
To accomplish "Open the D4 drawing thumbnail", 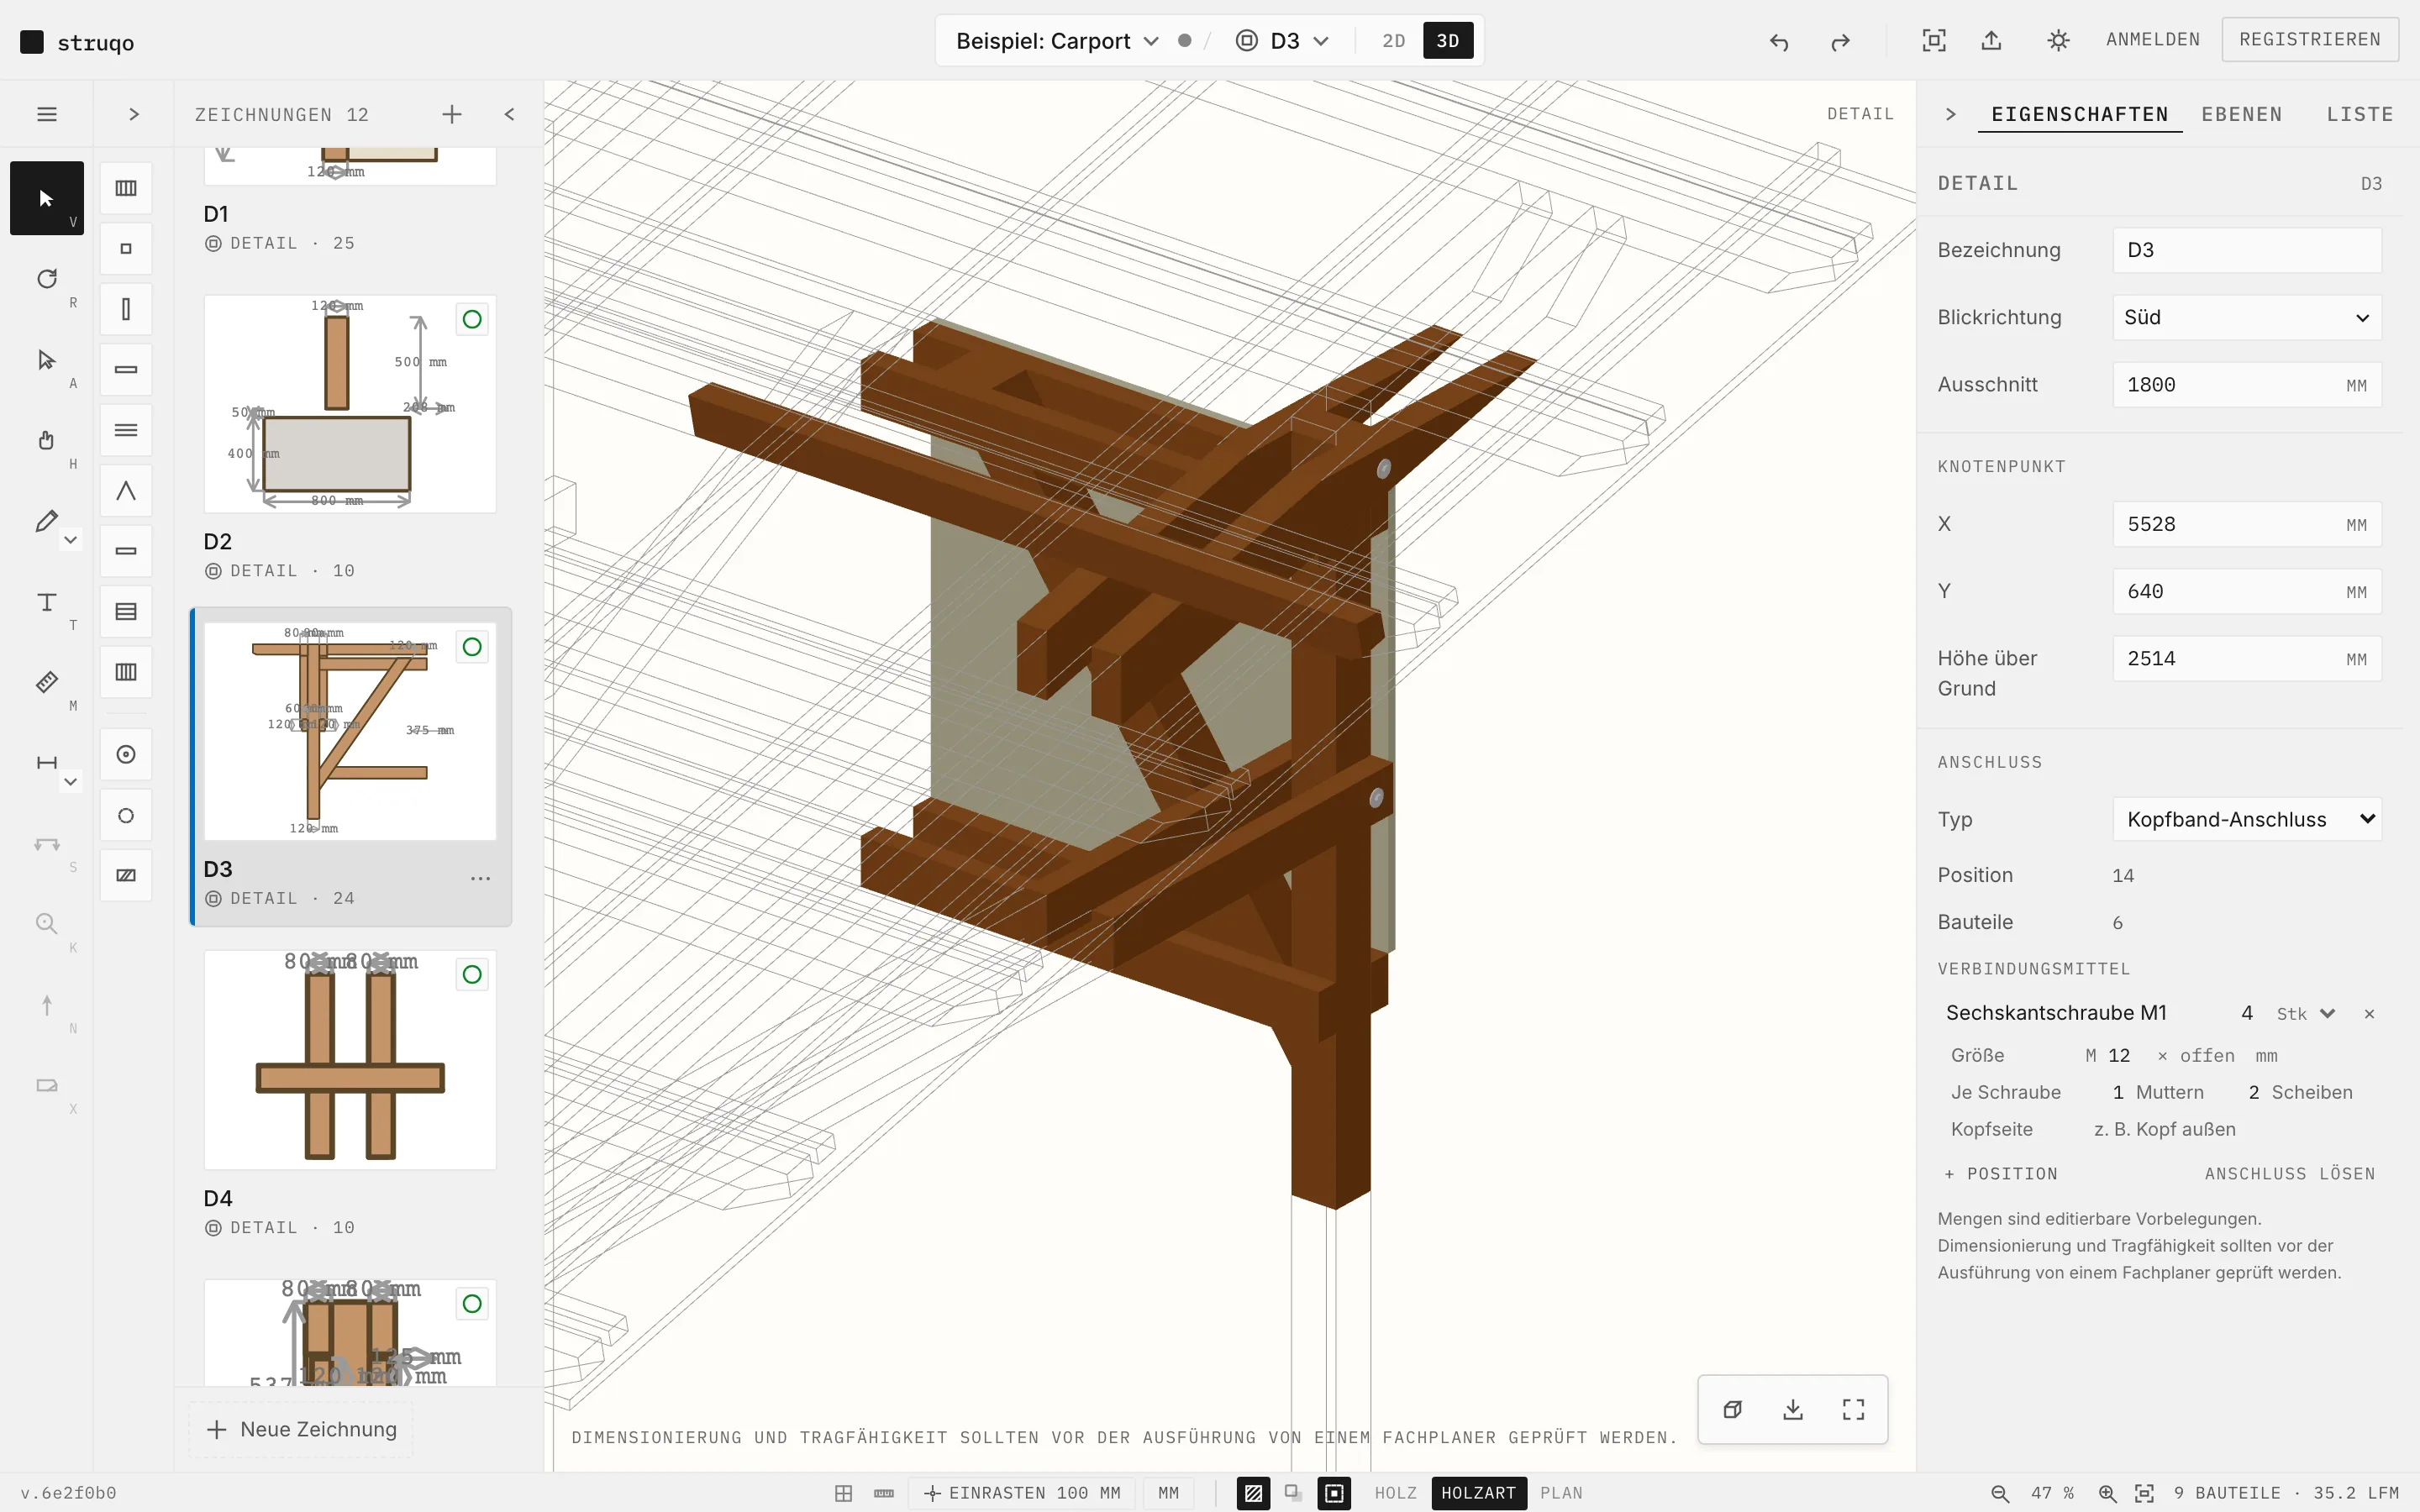I will pyautogui.click(x=350, y=1060).
